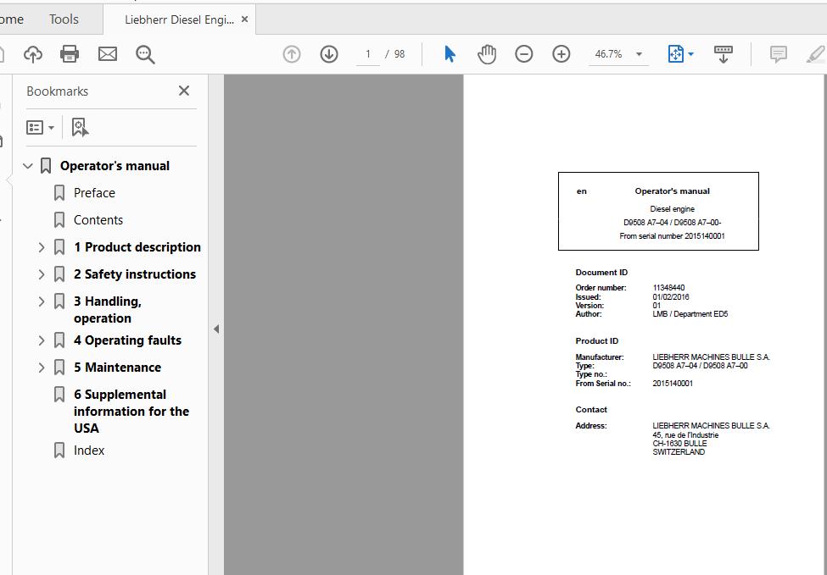Click the Document ID heading
The image size is (827, 575).
601,272
